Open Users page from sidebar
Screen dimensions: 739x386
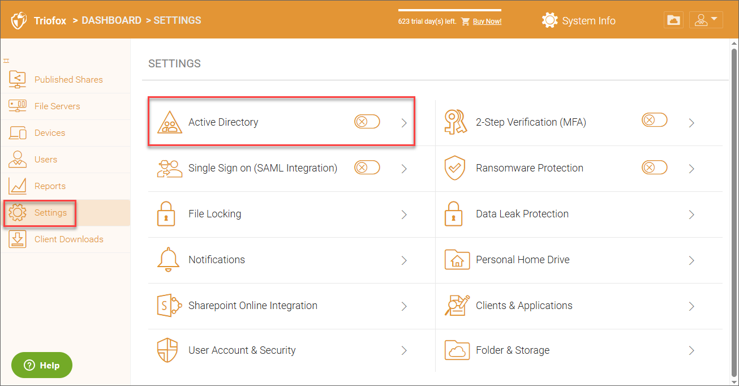(65, 160)
